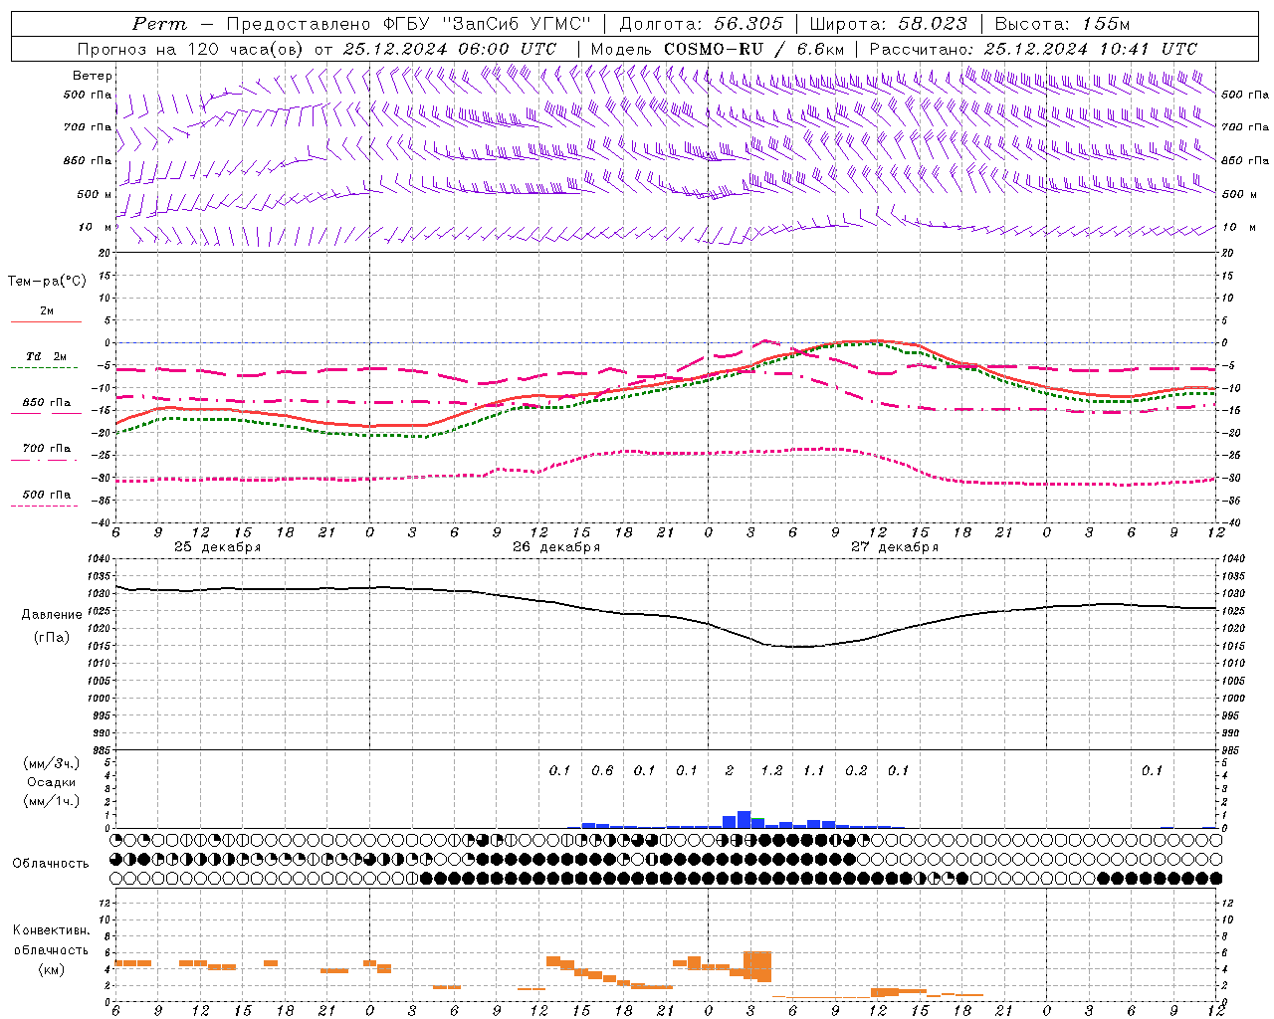
Task: Click the '0.2' three-hour precipitation value
Action: coord(856,770)
